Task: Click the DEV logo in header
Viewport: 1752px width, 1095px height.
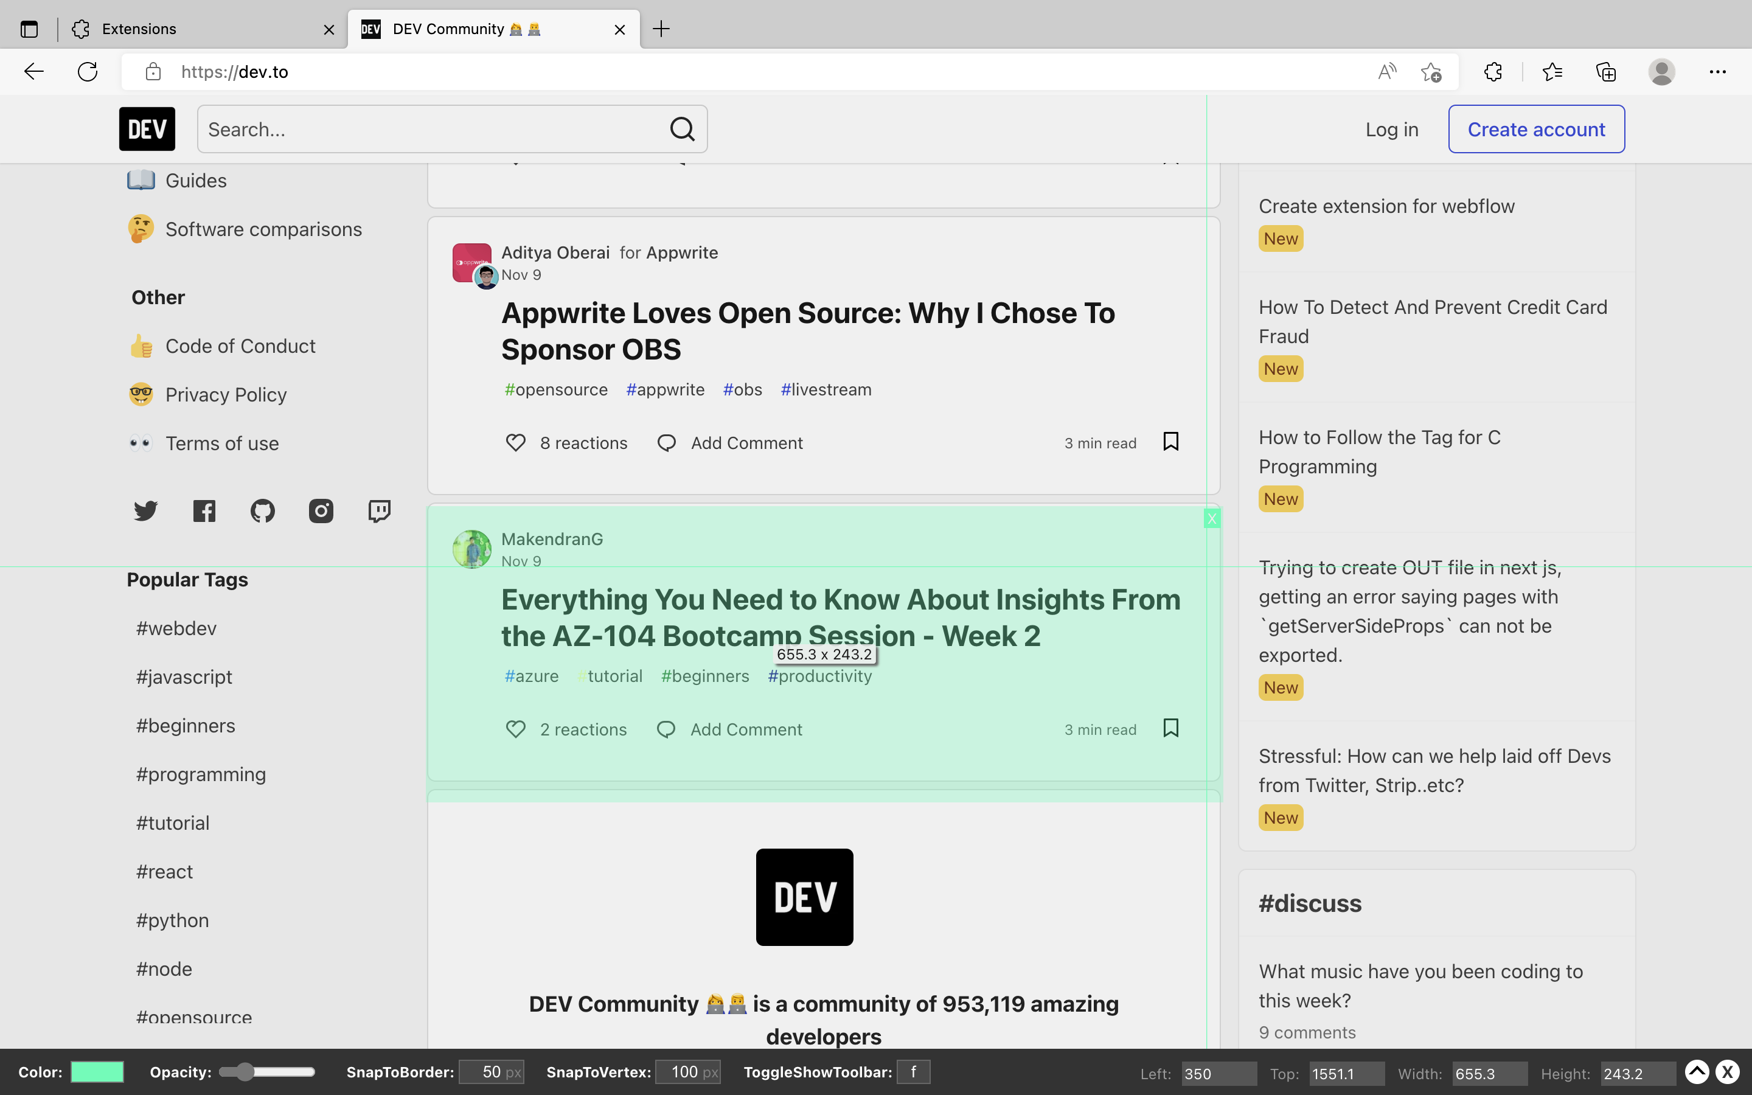Action: tap(147, 129)
